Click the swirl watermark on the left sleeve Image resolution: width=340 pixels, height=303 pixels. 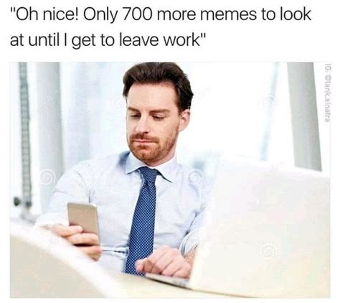(47, 177)
